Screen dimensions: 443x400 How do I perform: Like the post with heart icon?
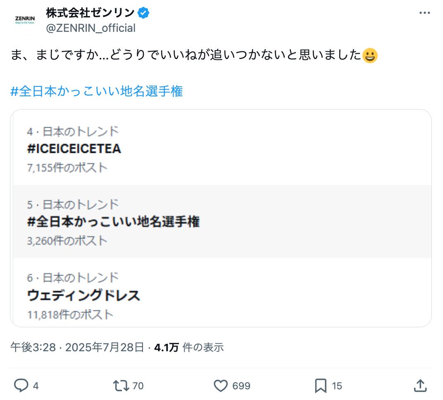(x=221, y=386)
